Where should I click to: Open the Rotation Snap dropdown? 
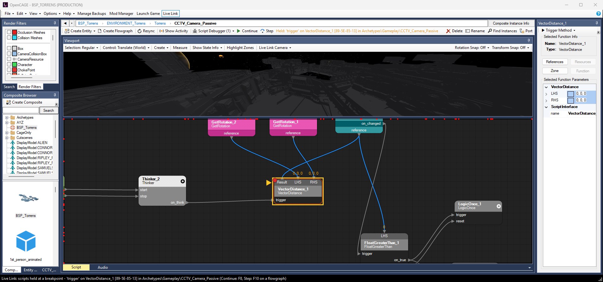[x=472, y=48]
